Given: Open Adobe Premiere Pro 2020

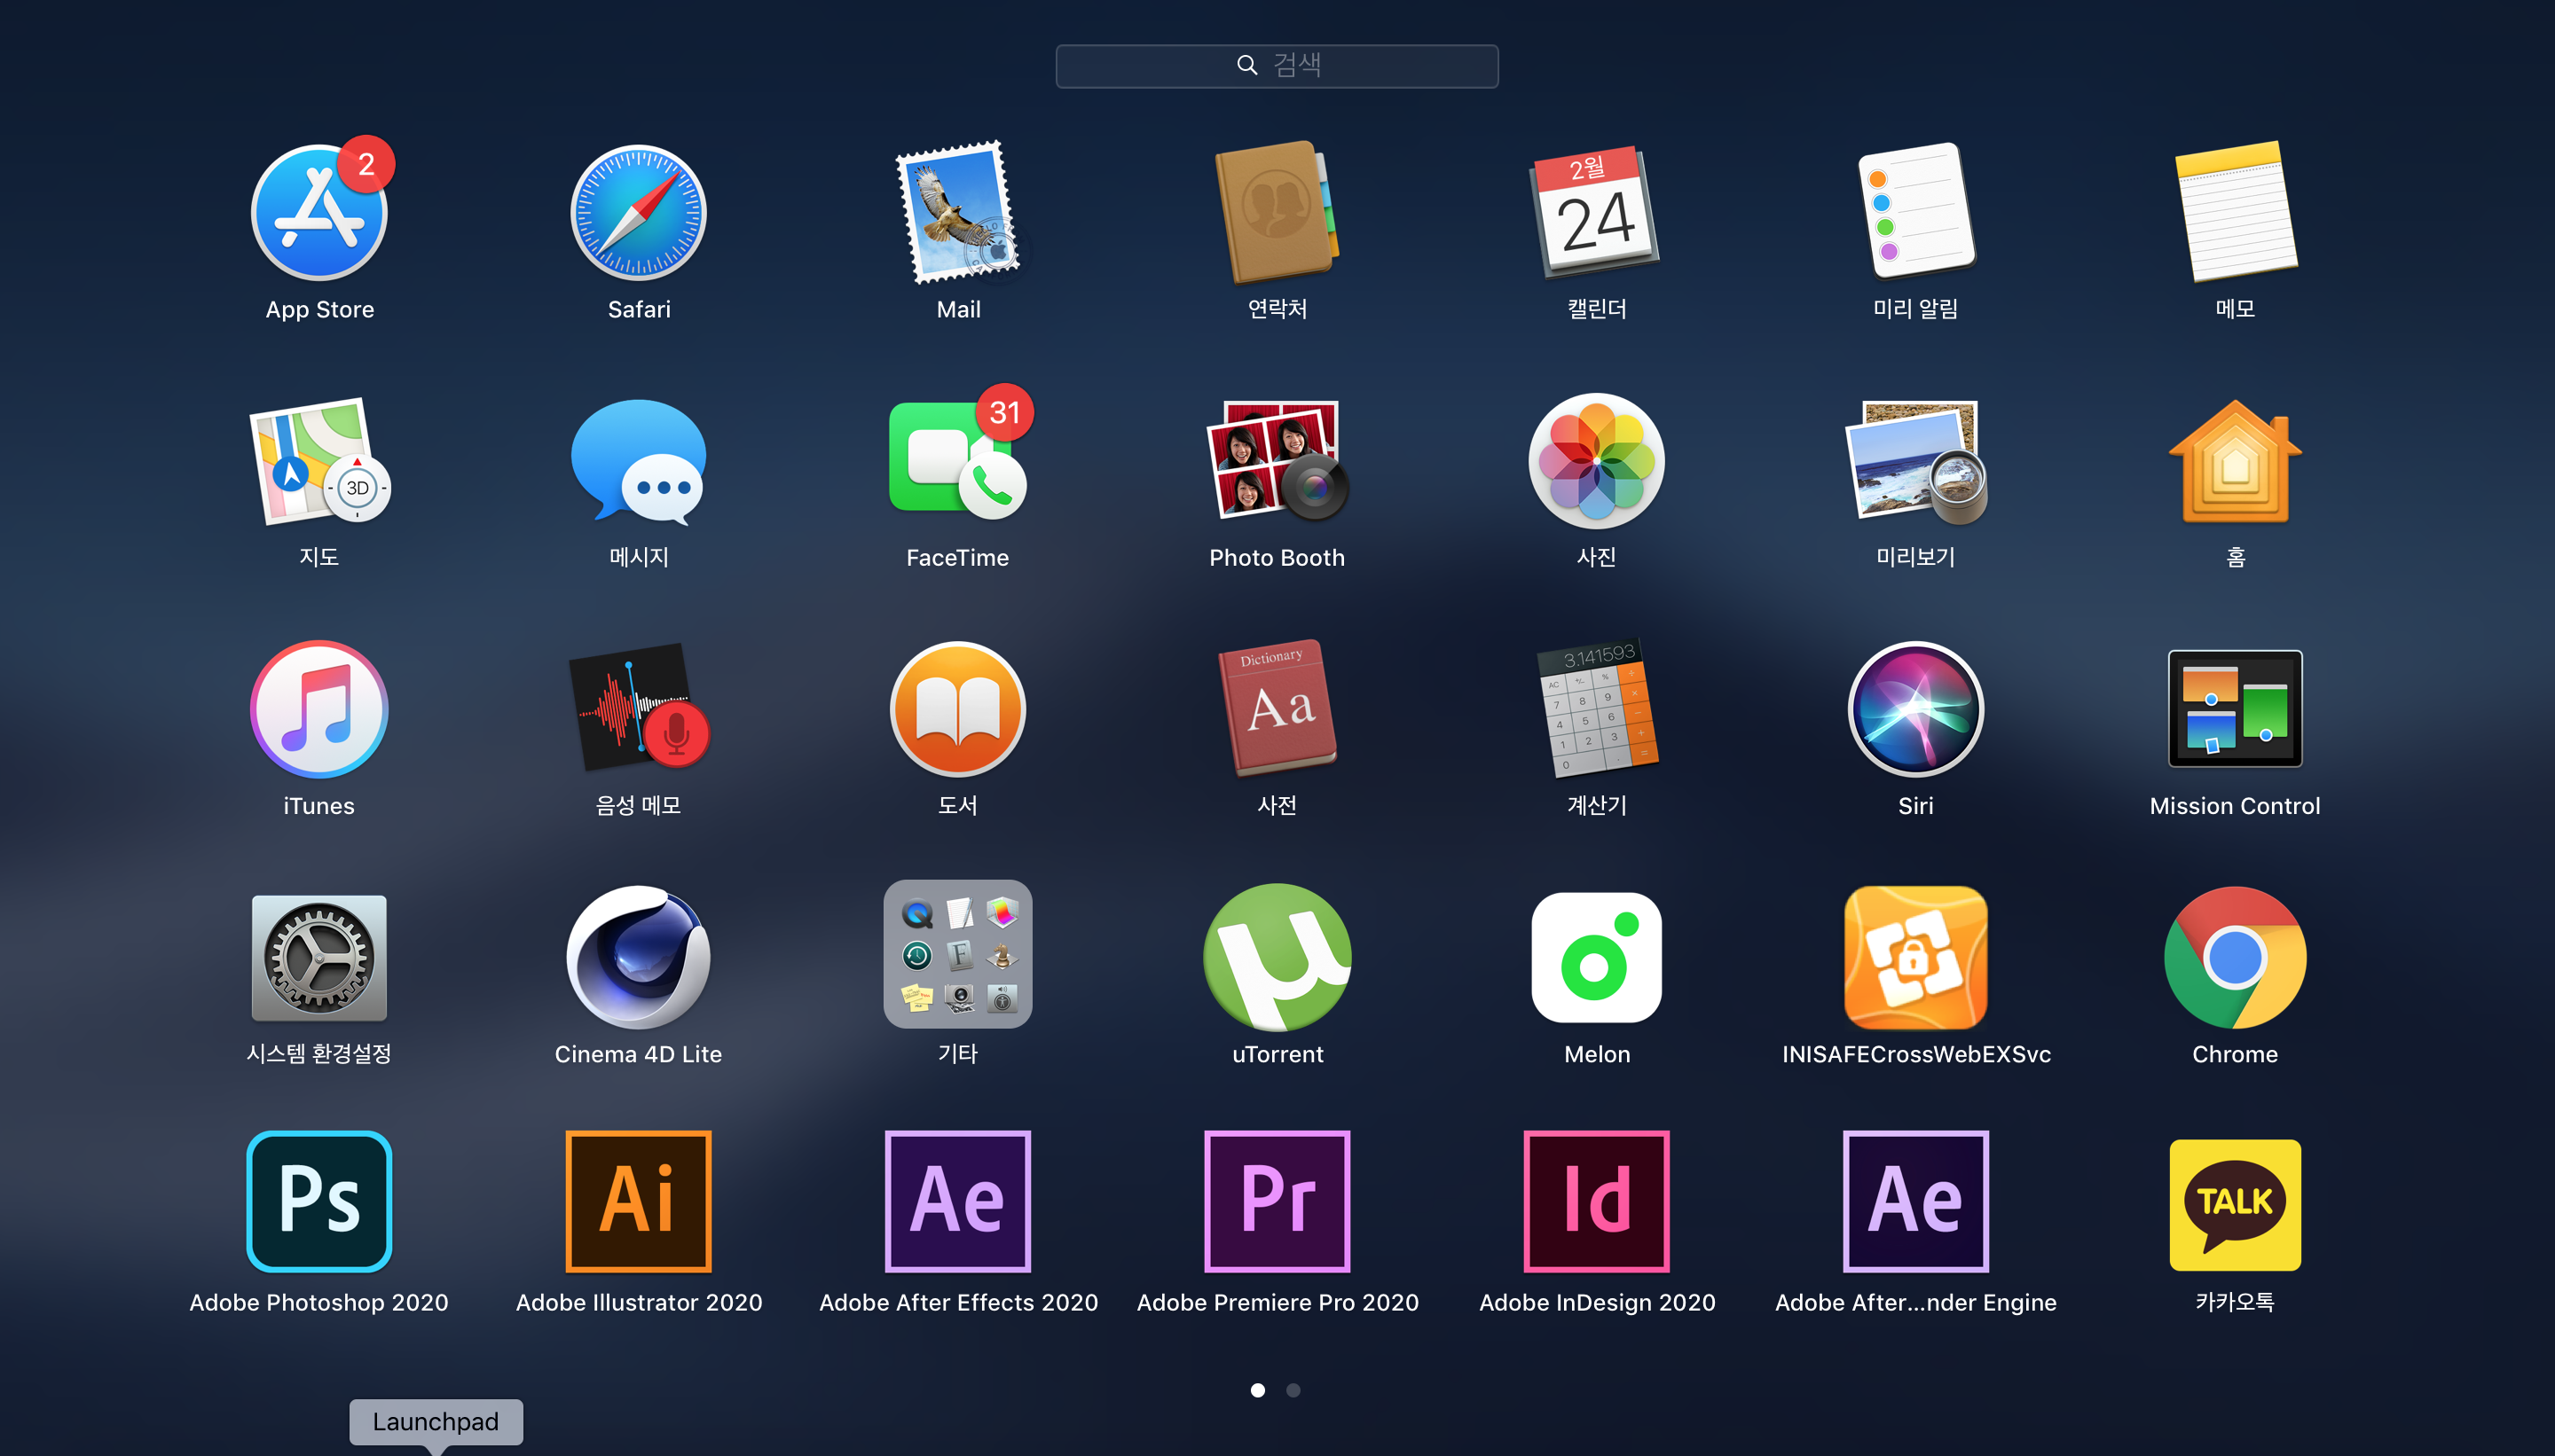Looking at the screenshot, I should coord(1277,1201).
